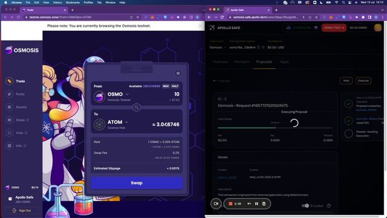Image resolution: width=387 pixels, height=218 pixels.
Task: Pause the screen recording
Action: (256, 203)
